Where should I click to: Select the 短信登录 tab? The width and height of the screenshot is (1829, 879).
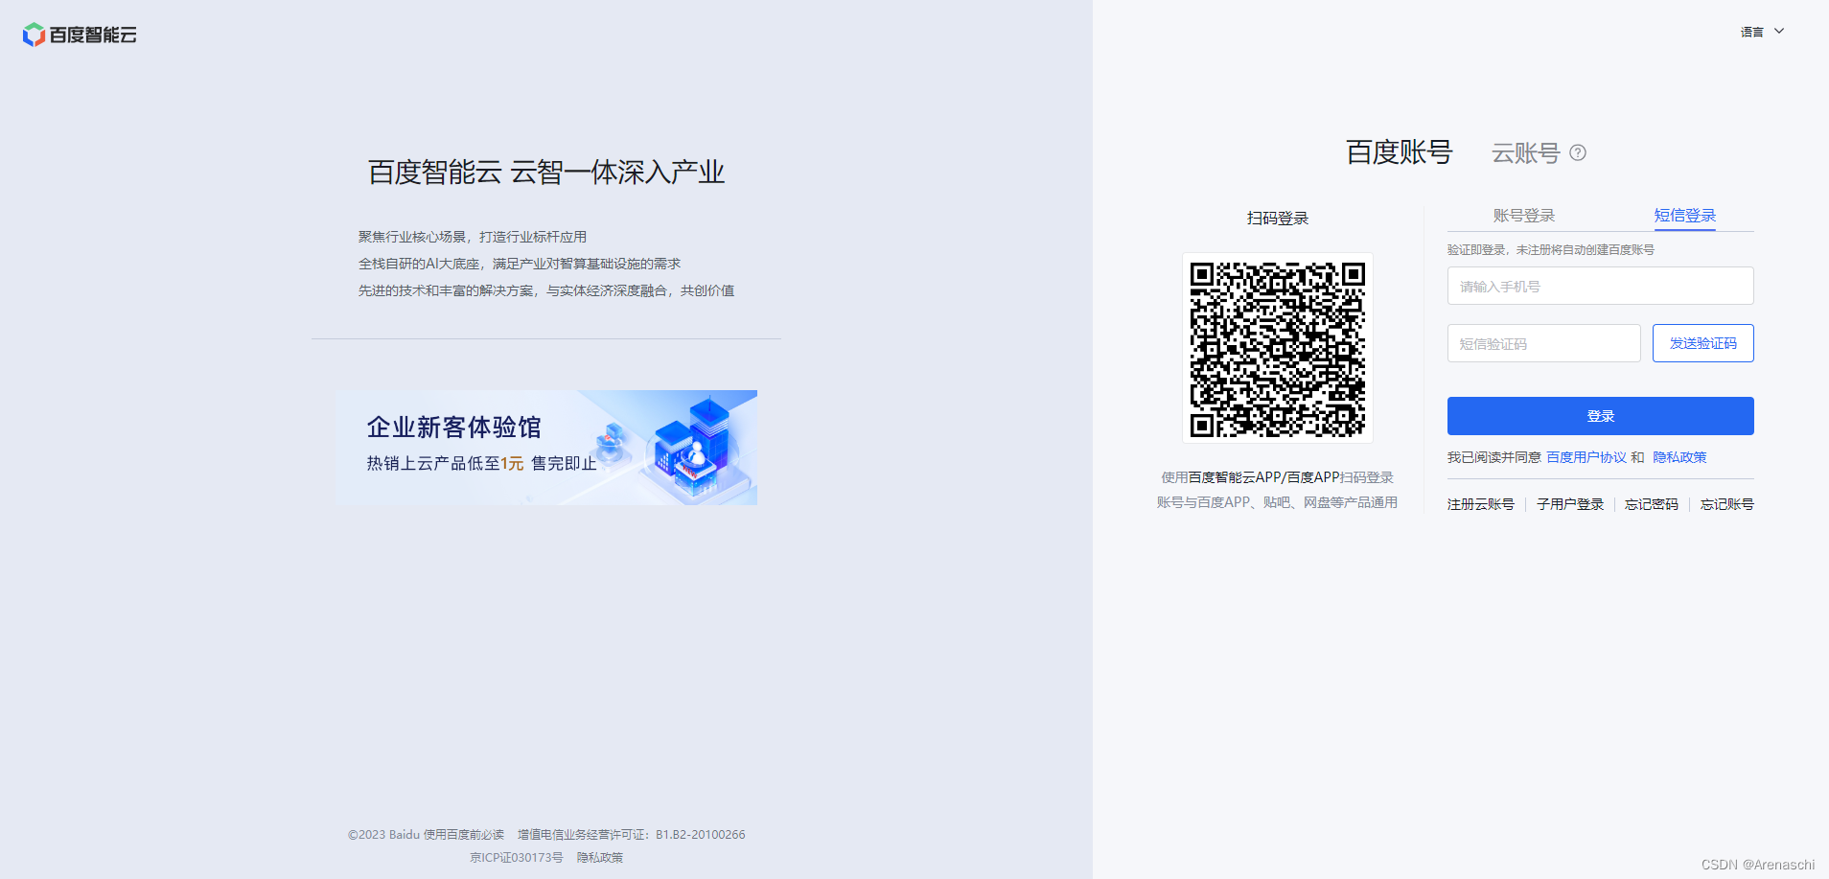coord(1684,216)
